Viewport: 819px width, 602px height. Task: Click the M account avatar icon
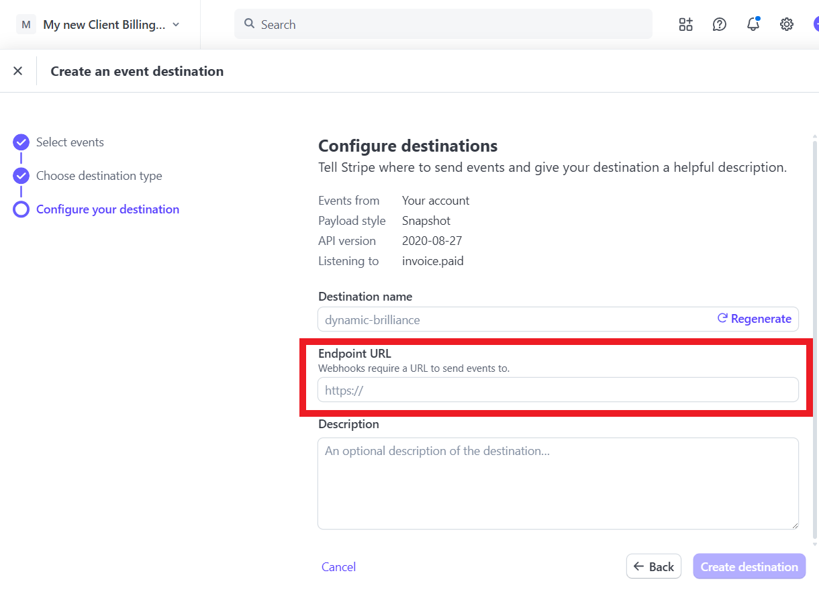coord(26,25)
